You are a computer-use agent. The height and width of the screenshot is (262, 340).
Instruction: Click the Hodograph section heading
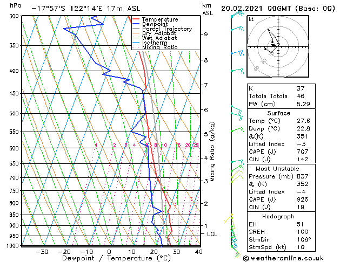278,217
